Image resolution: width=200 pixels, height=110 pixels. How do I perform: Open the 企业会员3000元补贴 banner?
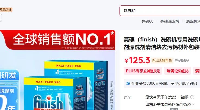click(162, 83)
